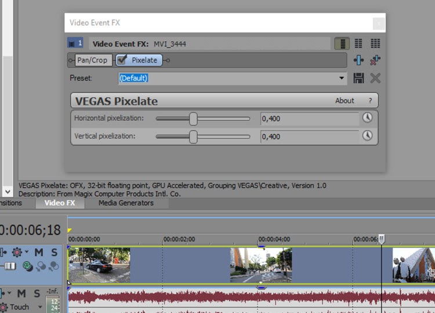This screenshot has height=313, width=435.
Task: Click the Remove Selected Plug-In icon
Action: point(375,60)
